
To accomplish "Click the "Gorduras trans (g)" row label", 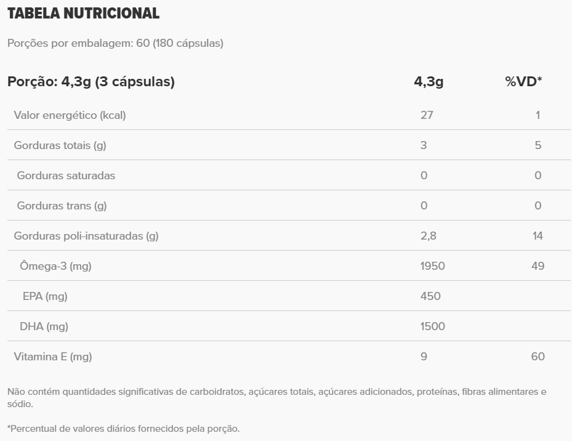I will tap(62, 206).
